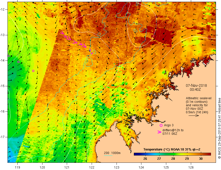Click the '0.5m/s (1kt 24h)' text
This screenshot has height=170, width=221.
197,112
